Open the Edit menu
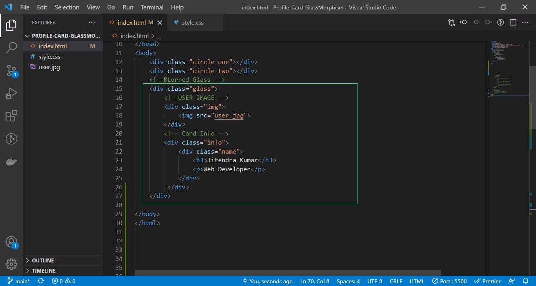The width and height of the screenshot is (536, 286). [42, 7]
